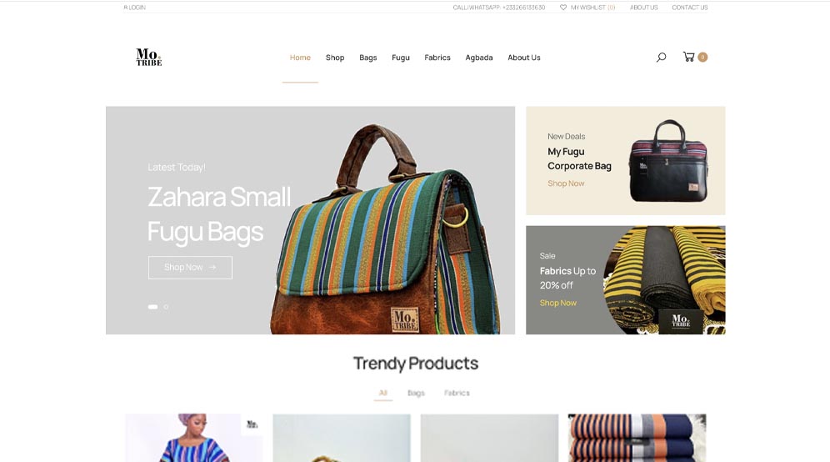The height and width of the screenshot is (462, 830).
Task: Select the first slider indicator dot
Action: click(153, 307)
